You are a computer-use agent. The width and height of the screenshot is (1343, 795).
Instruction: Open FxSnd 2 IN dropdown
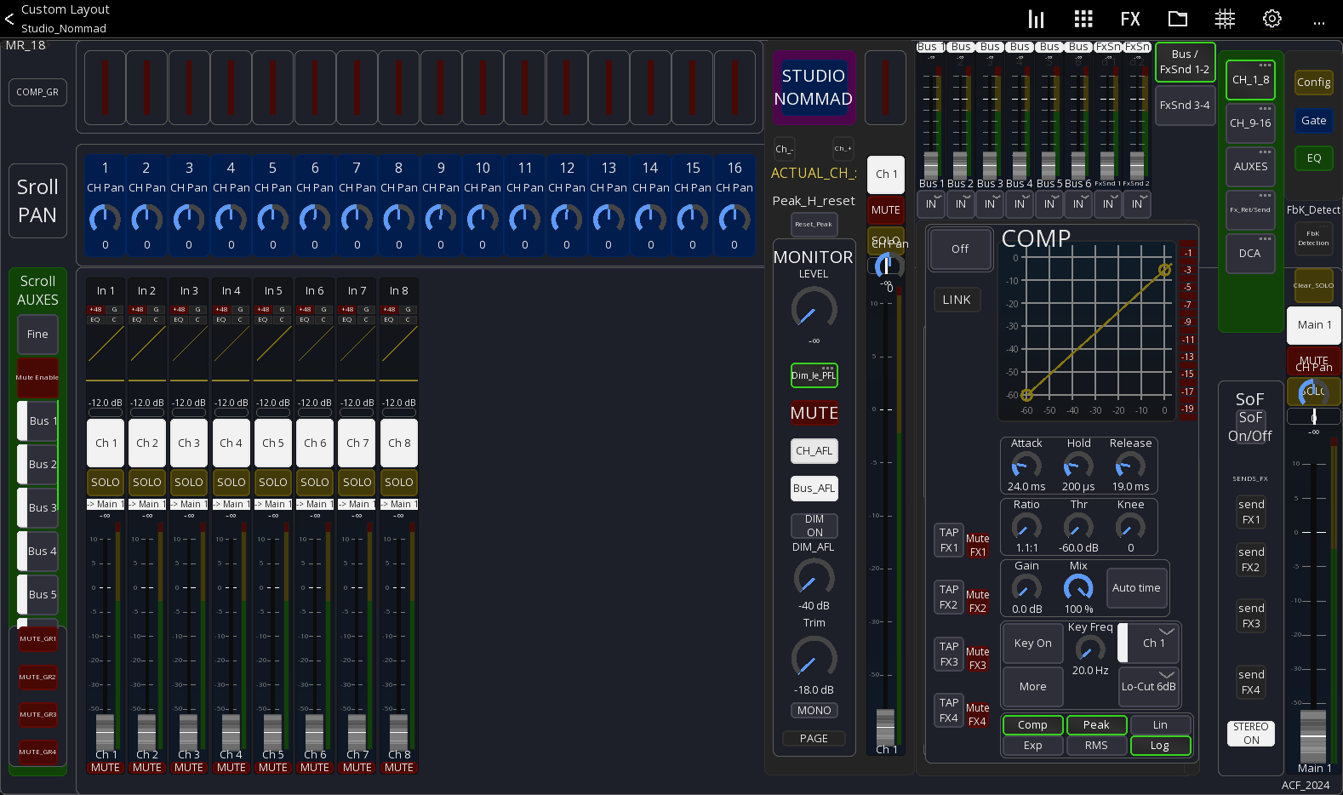(x=1137, y=203)
